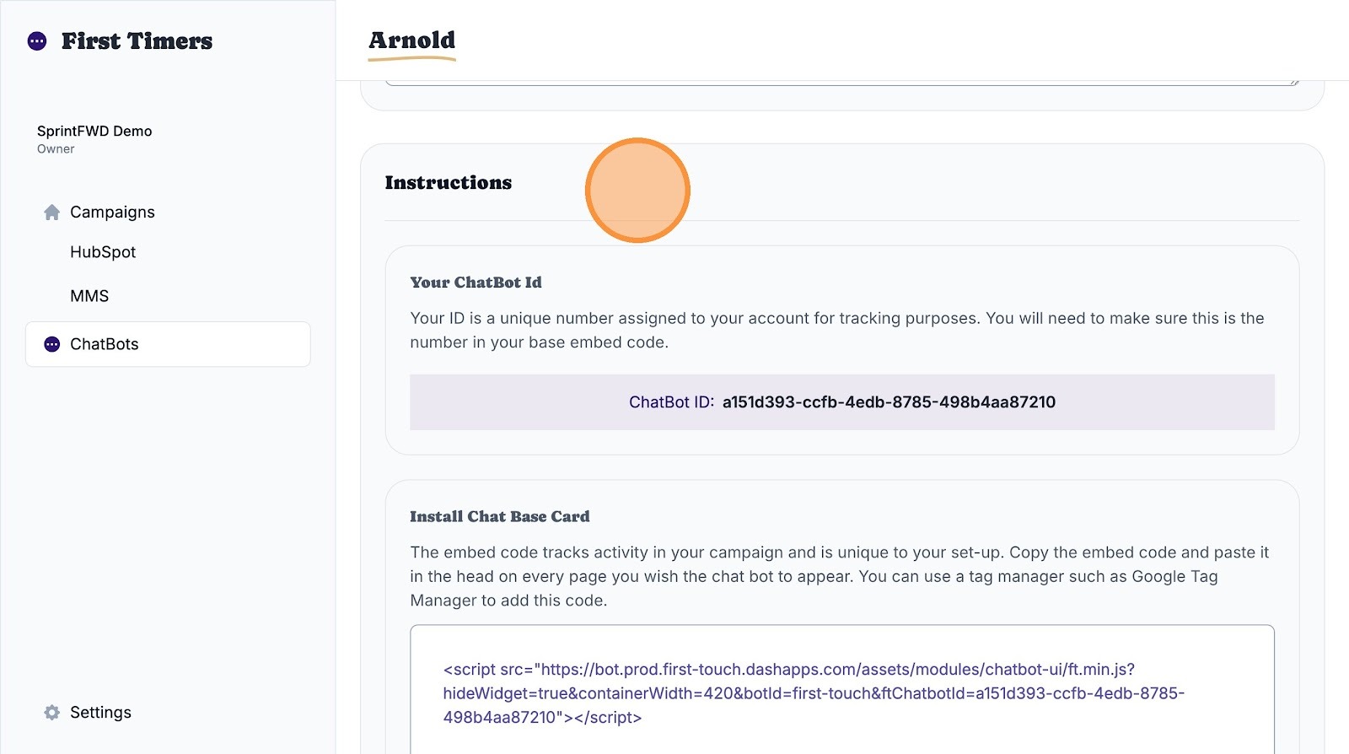Screen dimensions: 1349x754
Task: Click the First Timers logo icon
Action: pos(37,40)
